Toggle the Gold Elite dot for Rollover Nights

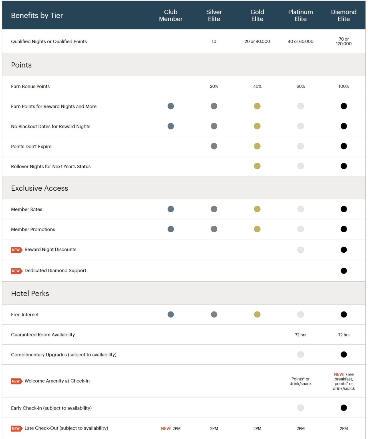[257, 166]
